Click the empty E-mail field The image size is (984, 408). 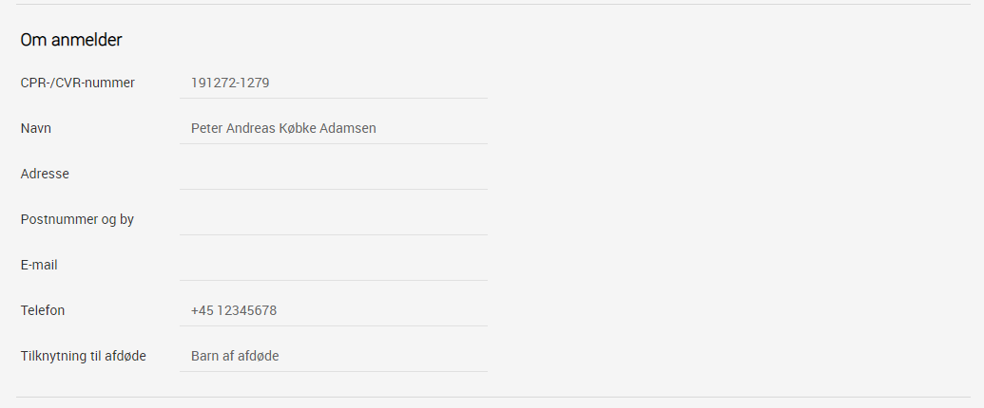pyautogui.click(x=334, y=265)
